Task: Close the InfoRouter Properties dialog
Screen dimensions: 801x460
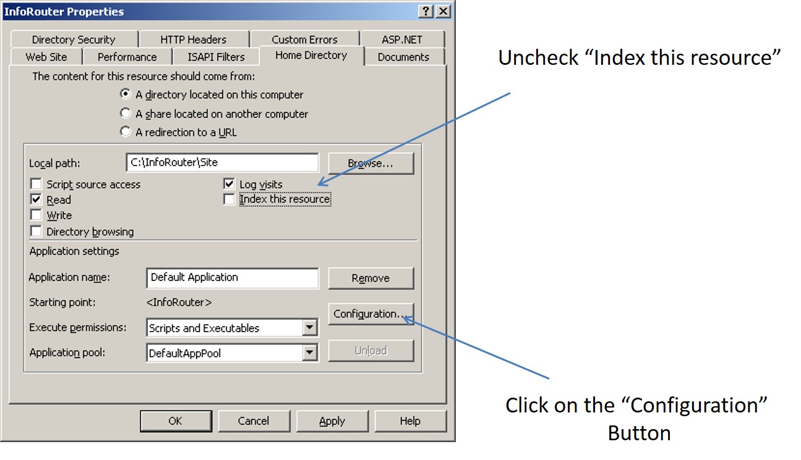Action: click(x=443, y=12)
